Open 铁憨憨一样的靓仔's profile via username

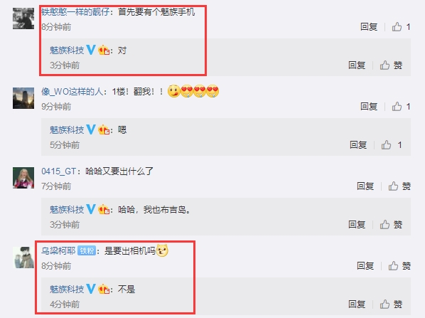pyautogui.click(x=75, y=11)
